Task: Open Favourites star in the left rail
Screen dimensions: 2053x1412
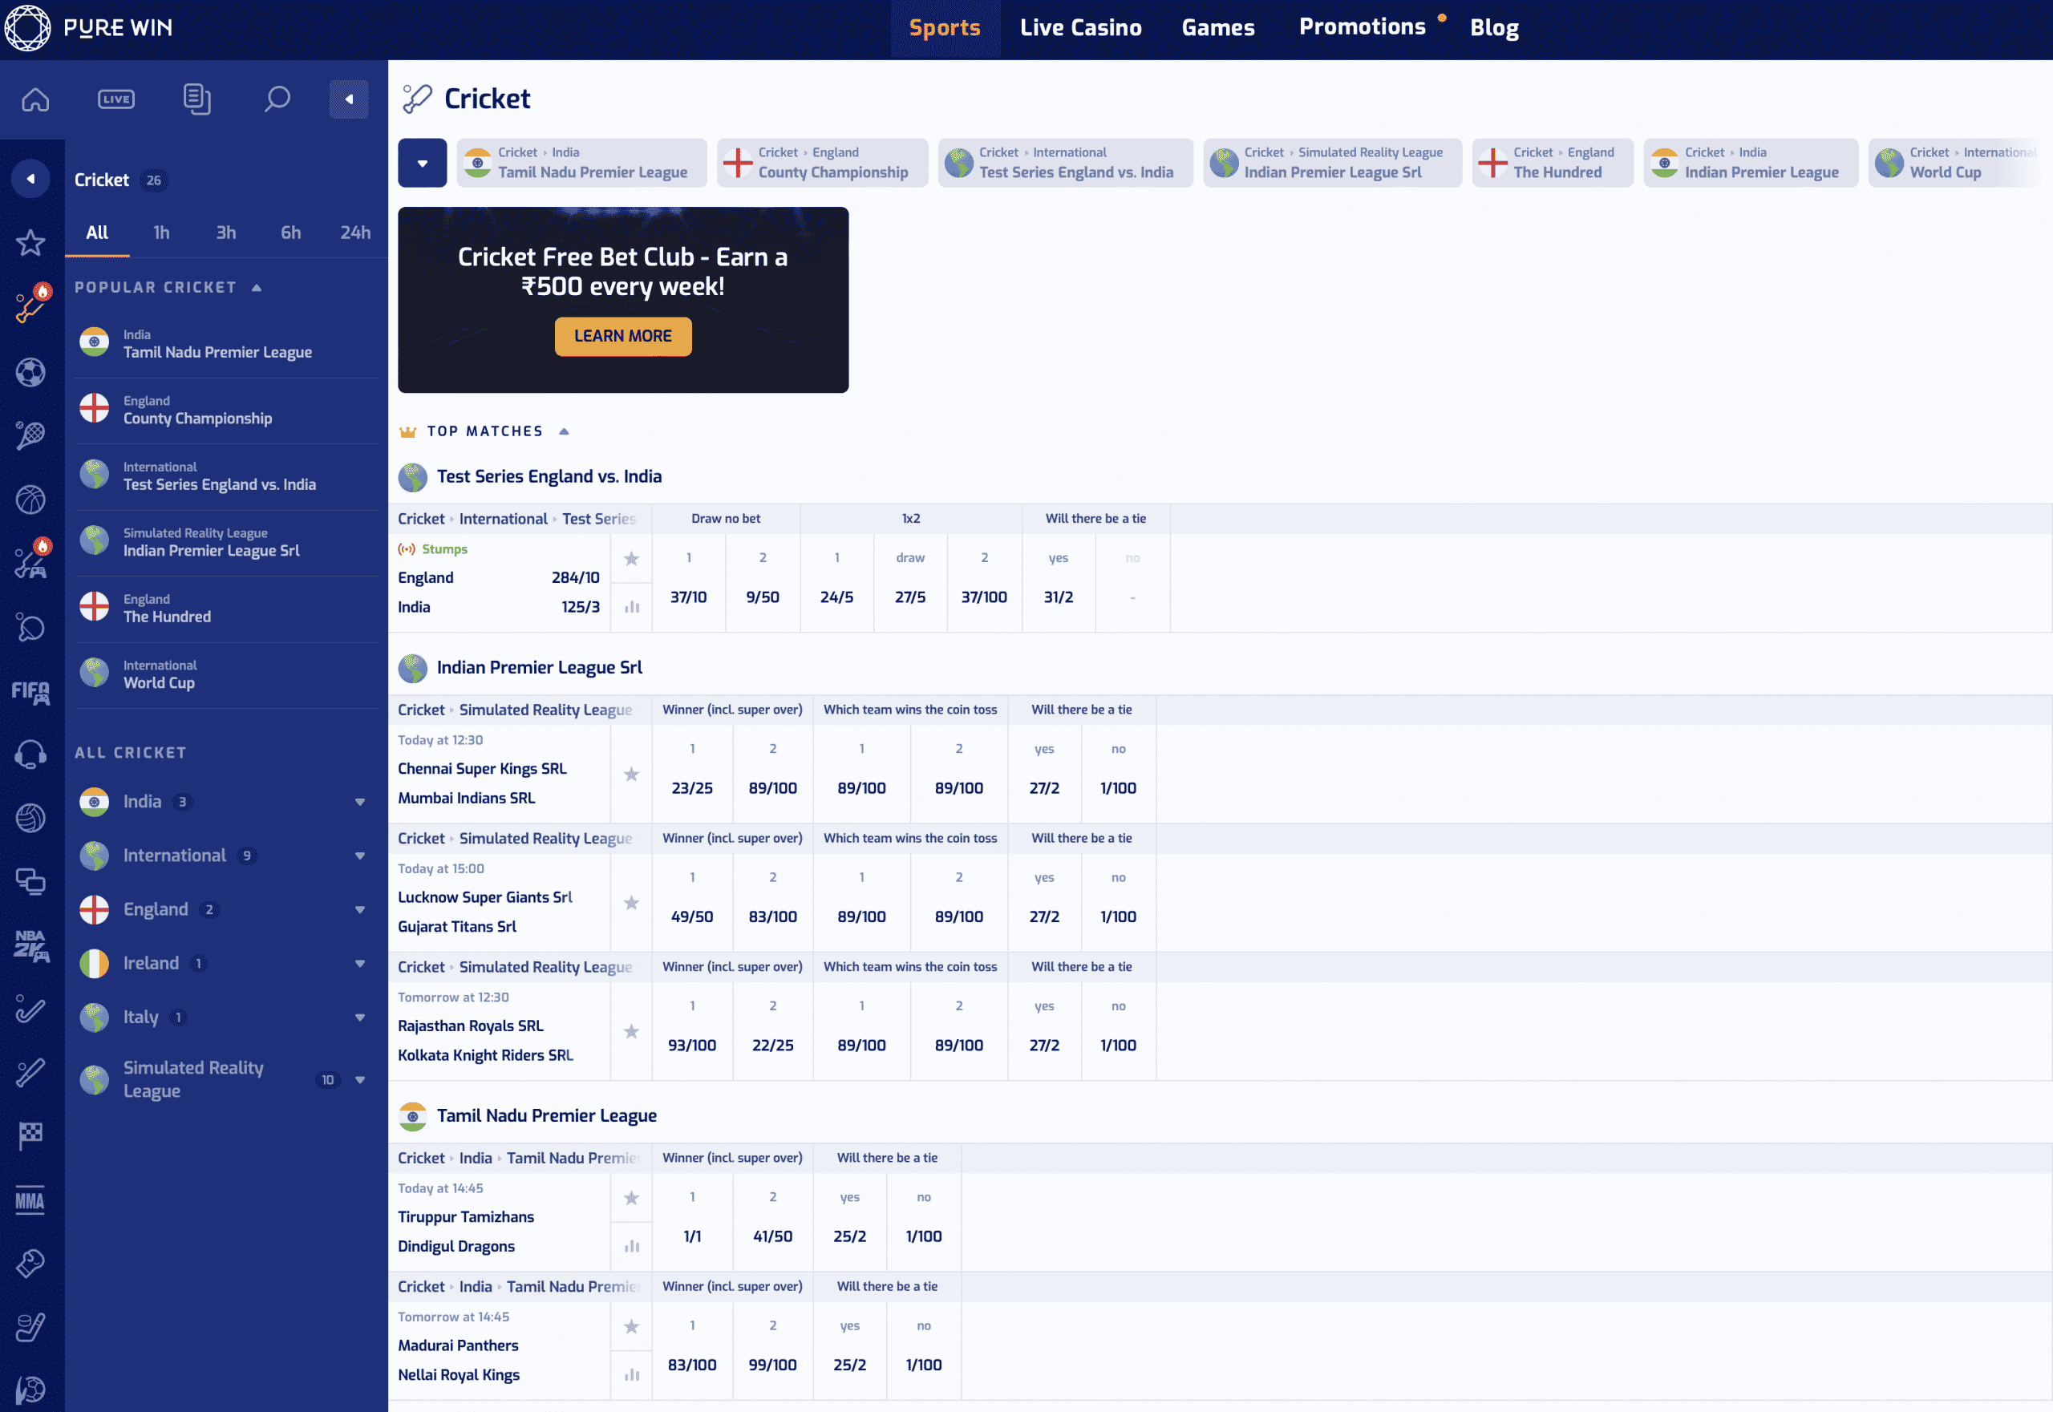Action: [x=31, y=242]
